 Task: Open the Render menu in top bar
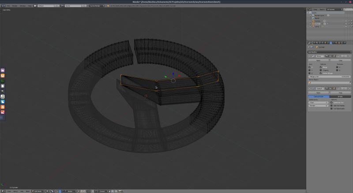15,6
